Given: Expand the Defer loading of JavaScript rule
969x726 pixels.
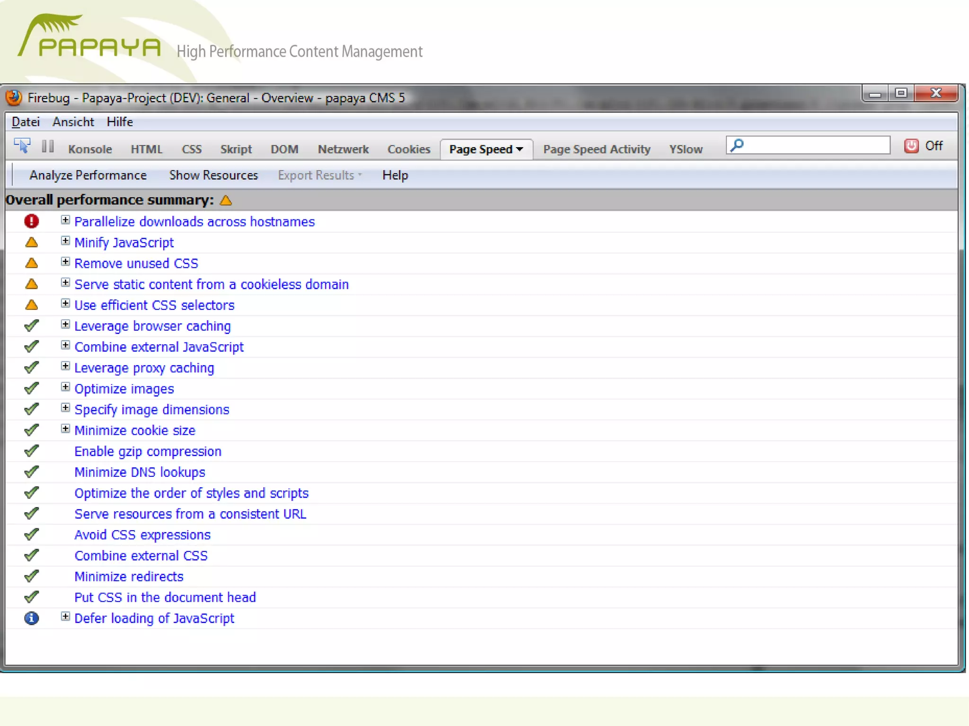Looking at the screenshot, I should (65, 616).
